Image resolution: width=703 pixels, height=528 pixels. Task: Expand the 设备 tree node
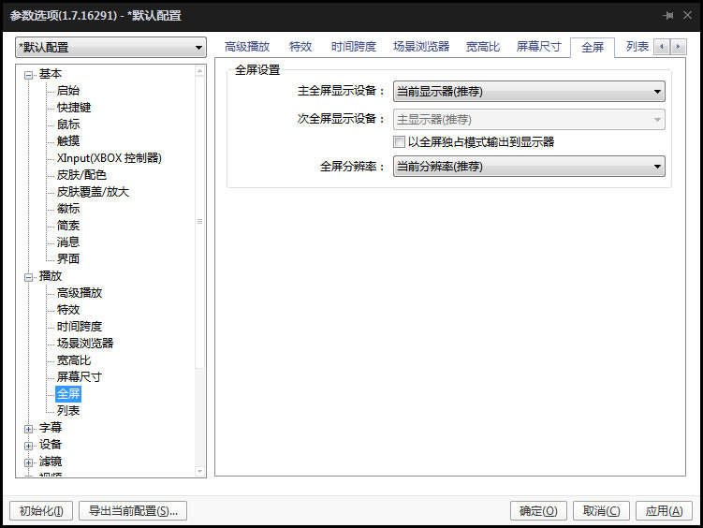coord(28,445)
